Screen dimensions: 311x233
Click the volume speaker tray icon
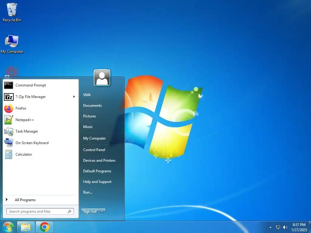point(285,227)
